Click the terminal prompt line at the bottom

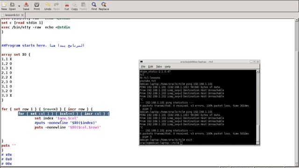coord(161,143)
